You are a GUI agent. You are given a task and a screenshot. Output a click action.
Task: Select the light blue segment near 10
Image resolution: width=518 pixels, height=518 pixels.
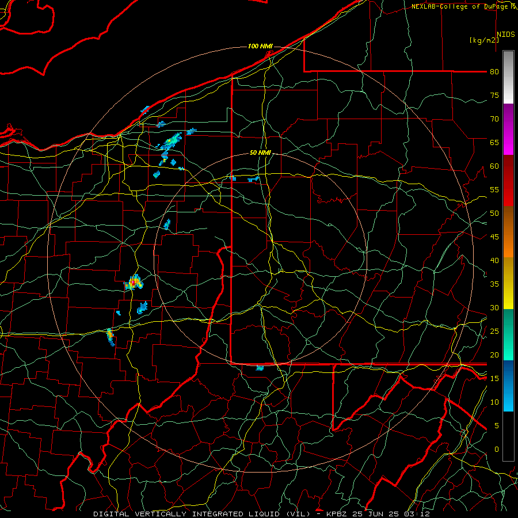[508, 399]
